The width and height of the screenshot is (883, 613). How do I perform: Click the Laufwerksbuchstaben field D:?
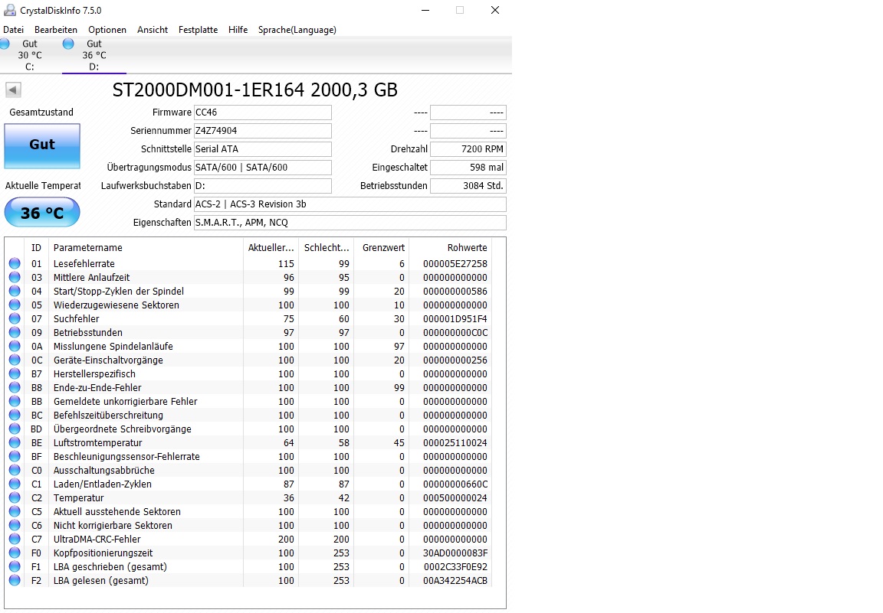262,186
